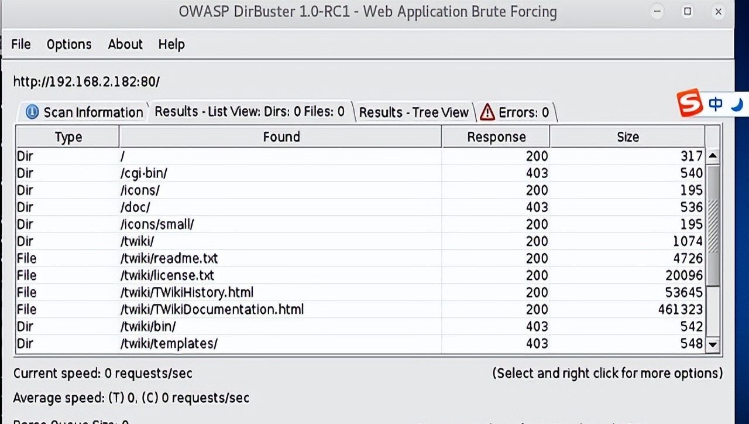Screen dimensions: 749x424
Task: Click the Scan Information tab info icon
Action: point(33,112)
